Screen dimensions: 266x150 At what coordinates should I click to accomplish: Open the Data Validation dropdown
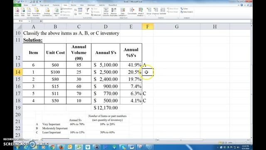coord(123,12)
